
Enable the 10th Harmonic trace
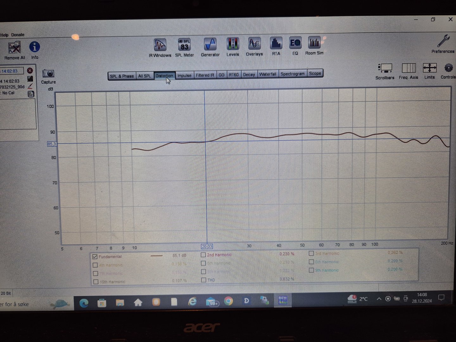(96, 282)
